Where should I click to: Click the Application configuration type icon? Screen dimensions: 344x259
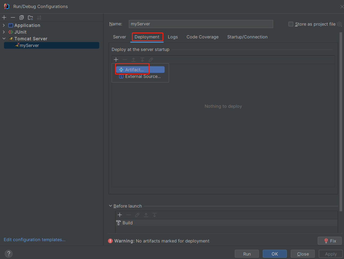tap(11, 25)
